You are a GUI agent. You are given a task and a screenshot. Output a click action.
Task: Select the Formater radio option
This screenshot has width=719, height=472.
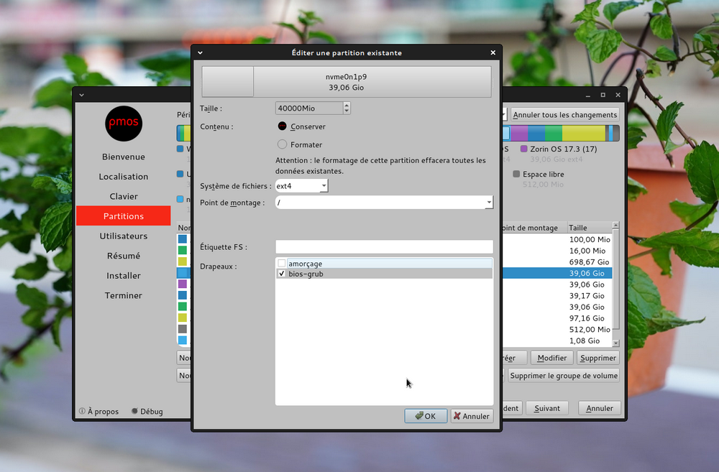[x=282, y=144]
